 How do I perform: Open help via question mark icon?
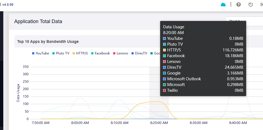coord(239,4)
